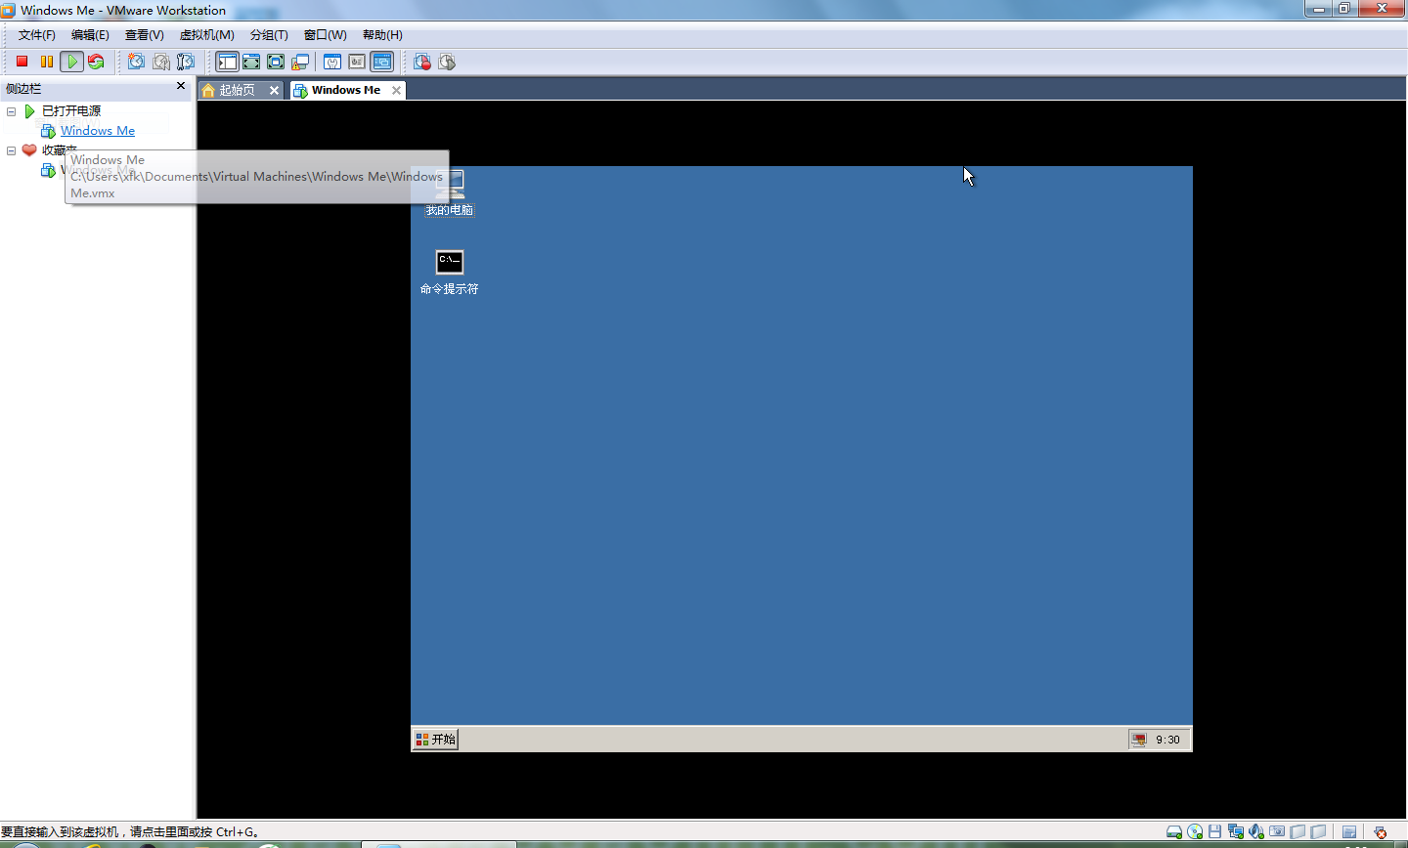Start recording with the red record icon

422,62
